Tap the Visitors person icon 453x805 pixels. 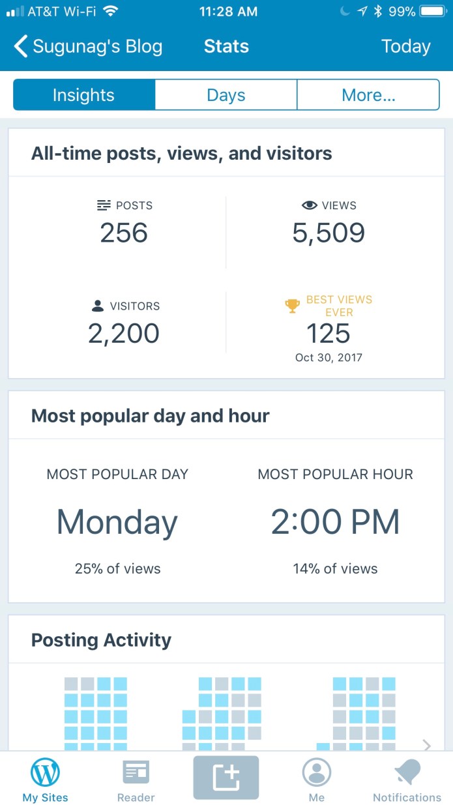(98, 306)
